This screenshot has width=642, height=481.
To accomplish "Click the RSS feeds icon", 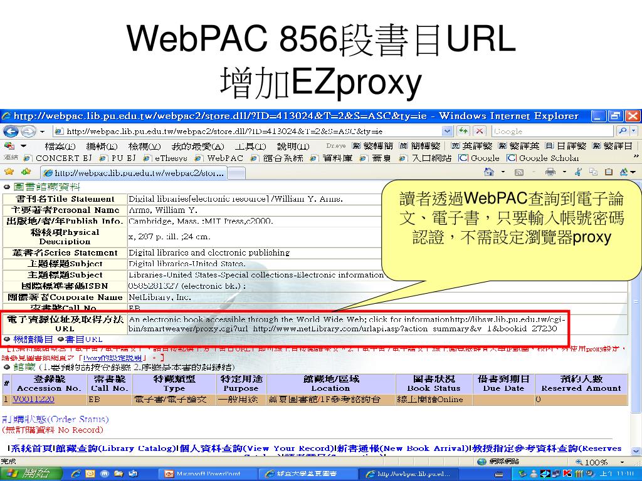I will click(x=518, y=173).
